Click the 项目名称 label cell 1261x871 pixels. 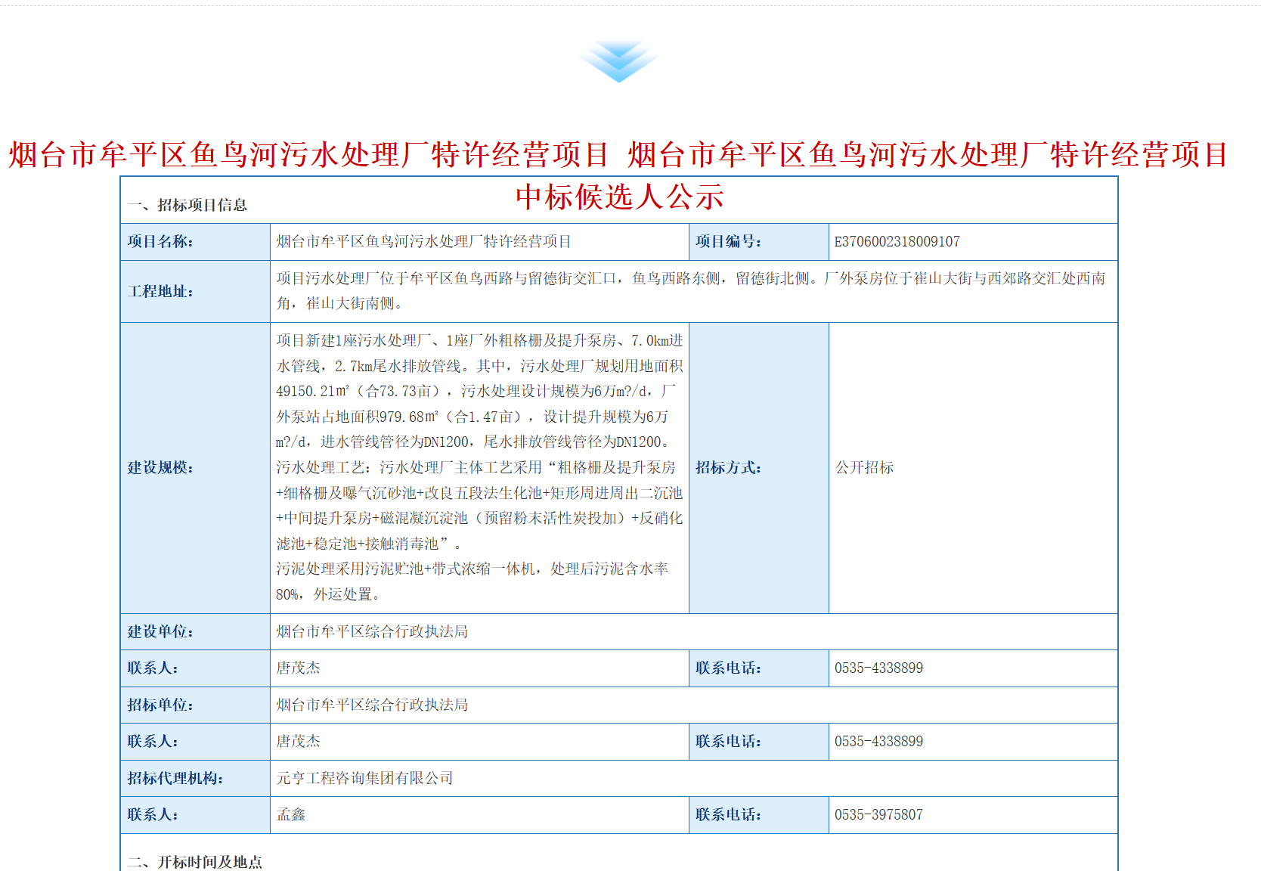(195, 242)
